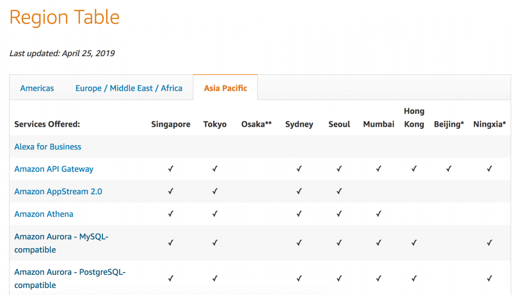
Task: Click Athena checkmark under Mumbai
Action: pyautogui.click(x=378, y=214)
